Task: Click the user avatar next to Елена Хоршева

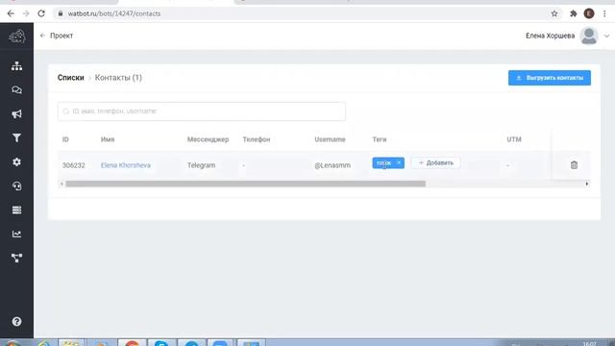Action: pos(589,36)
